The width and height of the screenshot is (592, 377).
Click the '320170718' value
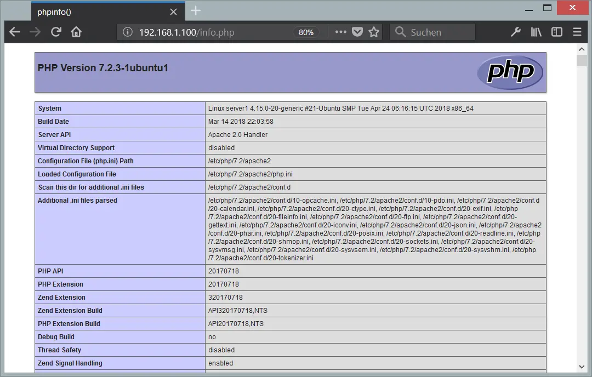tap(225, 298)
